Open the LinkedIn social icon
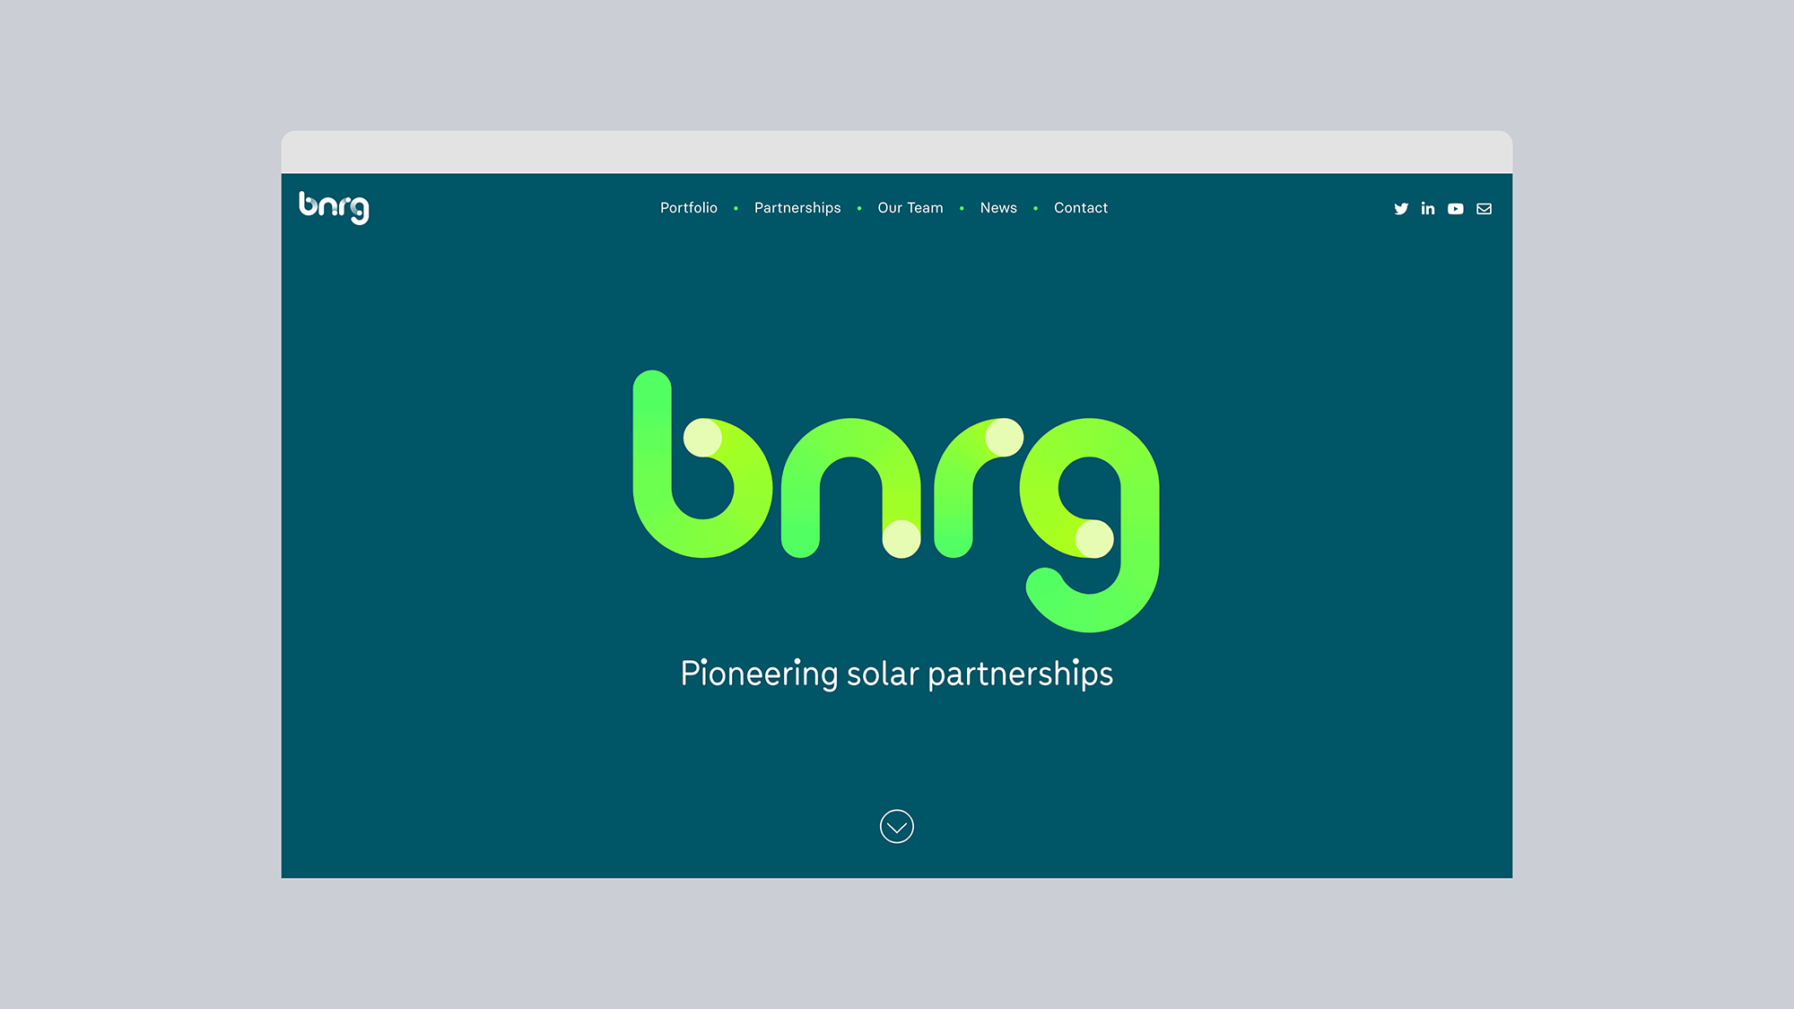 point(1428,208)
